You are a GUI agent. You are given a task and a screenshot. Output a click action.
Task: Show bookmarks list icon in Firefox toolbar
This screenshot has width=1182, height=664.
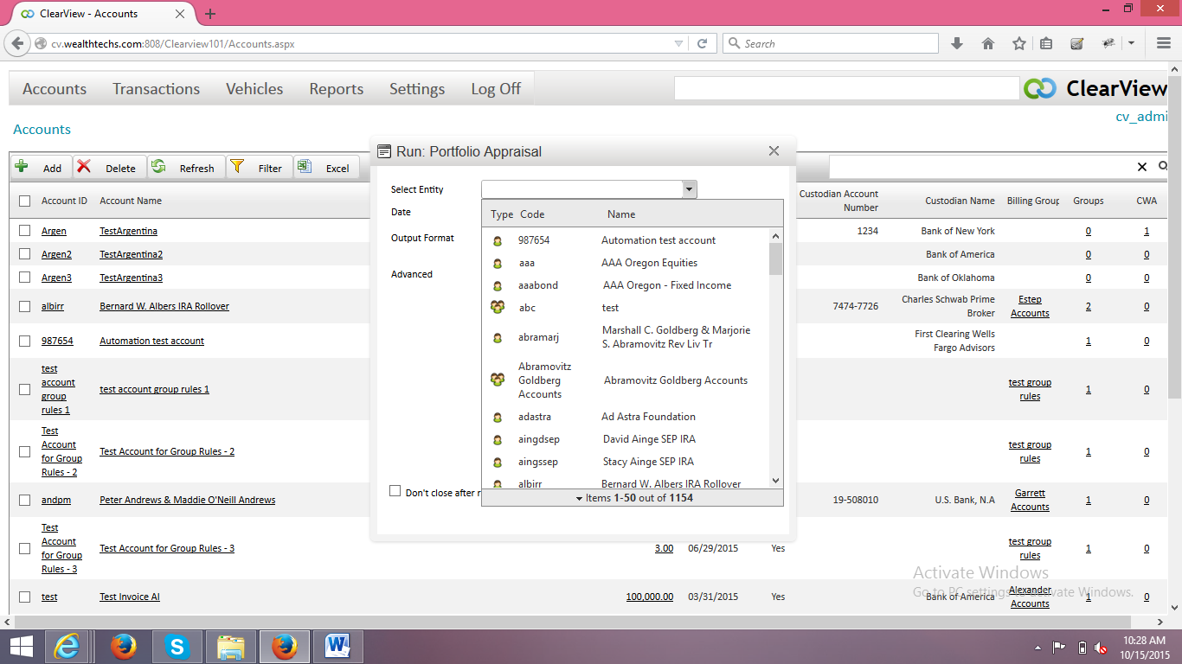[1046, 43]
